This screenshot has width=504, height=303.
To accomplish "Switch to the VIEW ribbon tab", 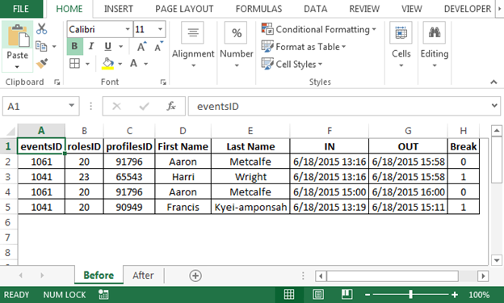I will pyautogui.click(x=411, y=9).
